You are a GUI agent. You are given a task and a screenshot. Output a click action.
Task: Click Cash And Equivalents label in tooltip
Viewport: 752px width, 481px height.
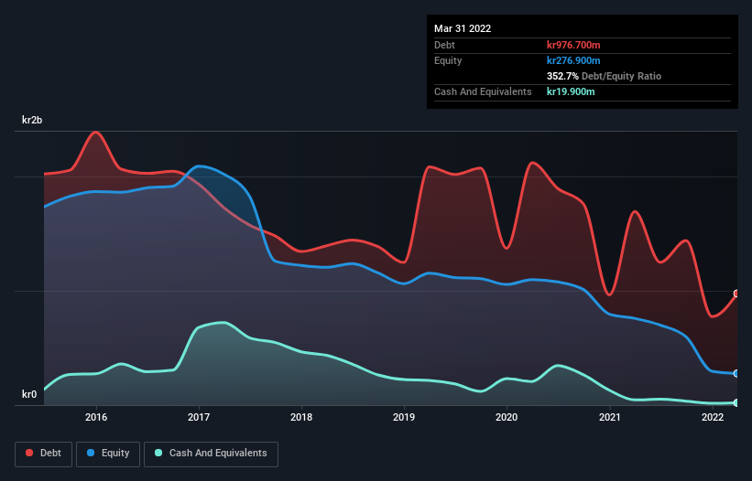point(483,91)
